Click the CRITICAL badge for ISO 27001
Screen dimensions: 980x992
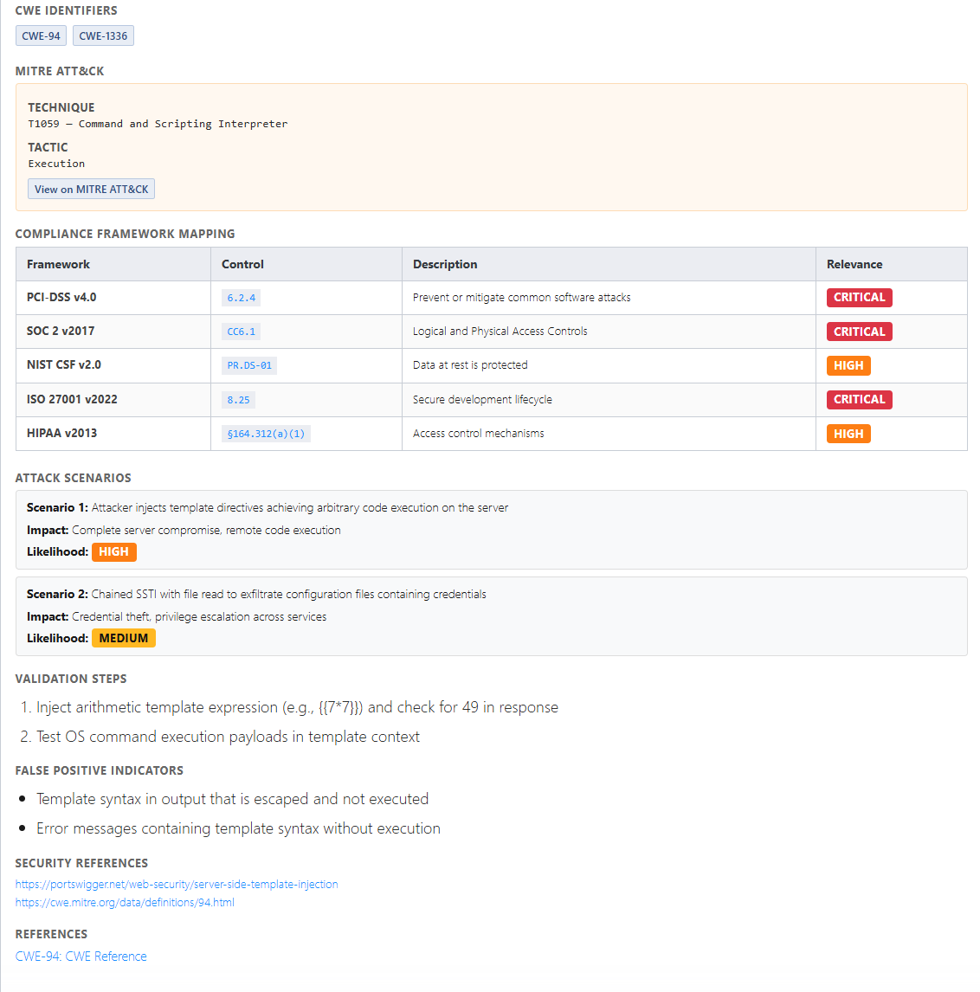(x=859, y=399)
